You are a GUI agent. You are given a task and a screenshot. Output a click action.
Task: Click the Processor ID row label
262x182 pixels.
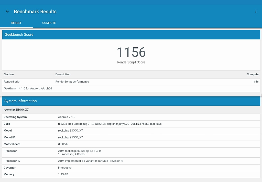12,161
